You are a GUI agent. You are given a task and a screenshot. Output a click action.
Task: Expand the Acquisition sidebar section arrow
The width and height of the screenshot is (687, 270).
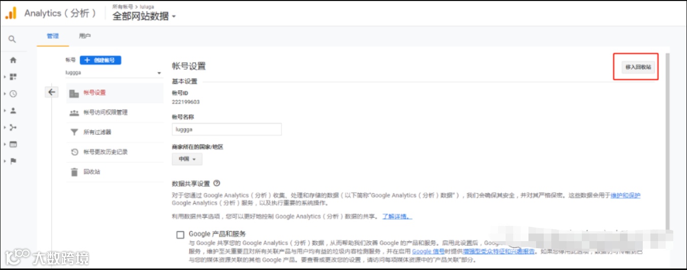coord(5,128)
